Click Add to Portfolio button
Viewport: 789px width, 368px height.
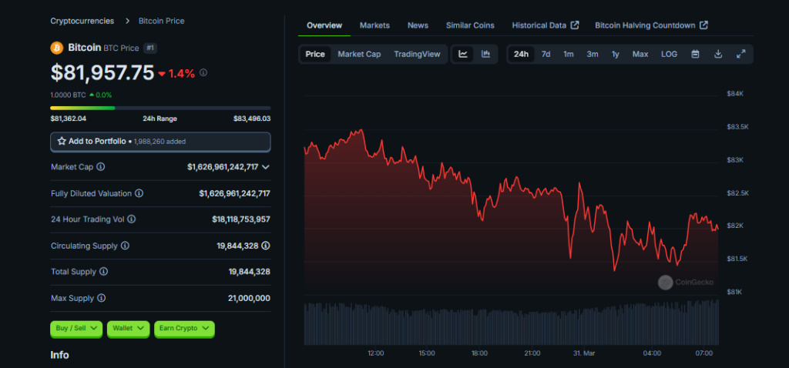point(160,142)
